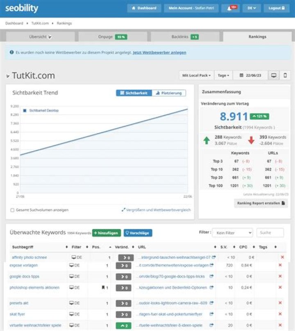295x331 pixels.
Task: Delete the expose vorlagen keyword
Action: tap(280, 265)
